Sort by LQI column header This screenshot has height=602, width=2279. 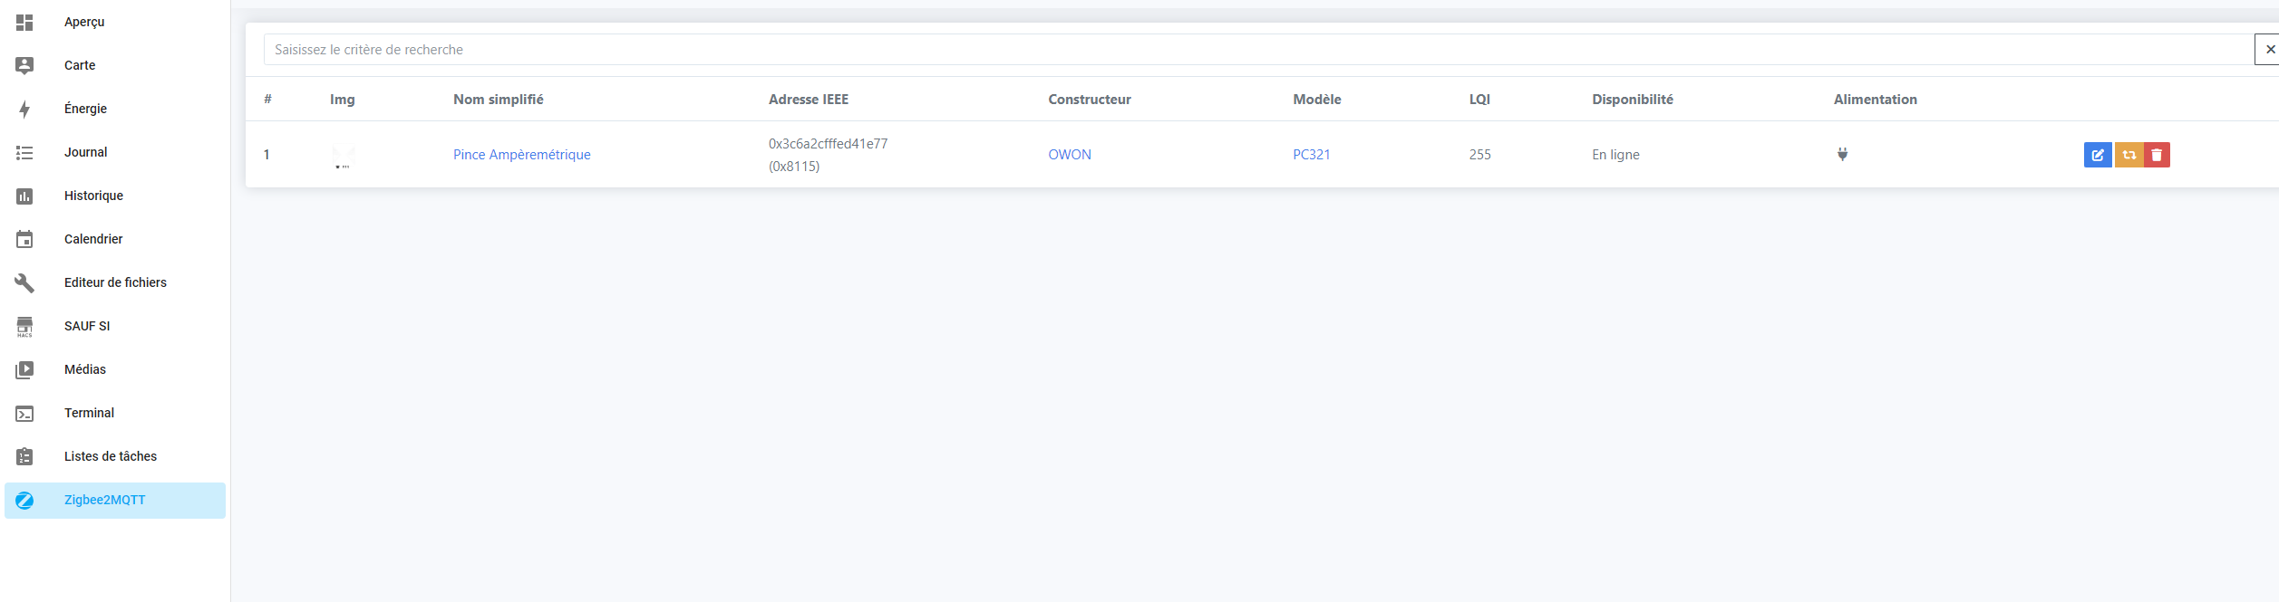click(1479, 100)
